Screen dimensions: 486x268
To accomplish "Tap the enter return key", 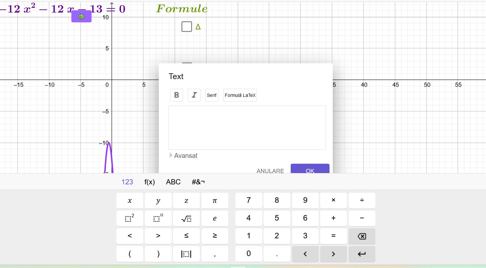I will (362, 254).
